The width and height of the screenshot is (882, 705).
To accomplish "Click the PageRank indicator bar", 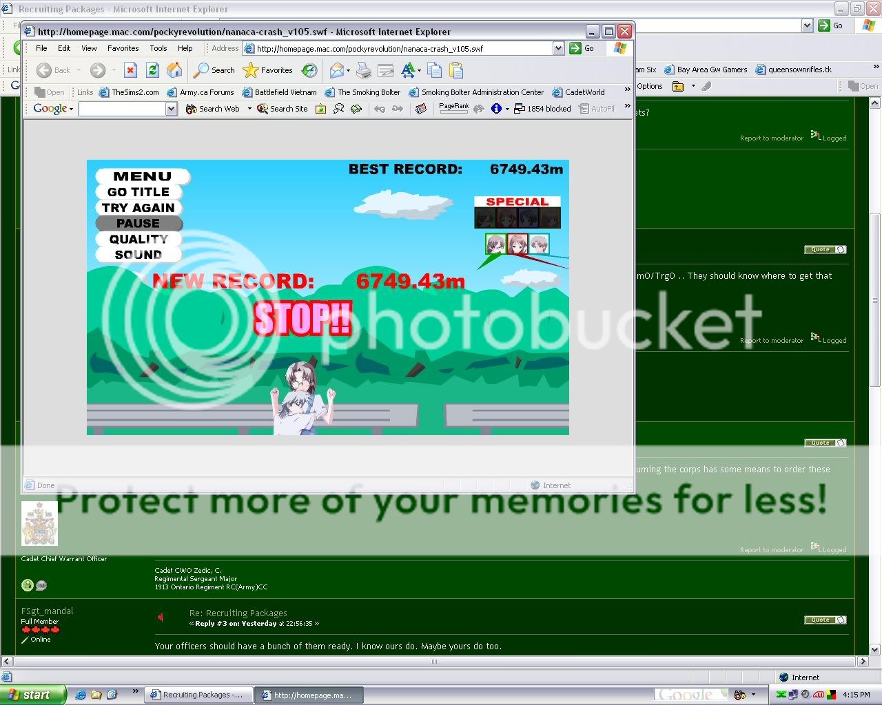I will (453, 109).
